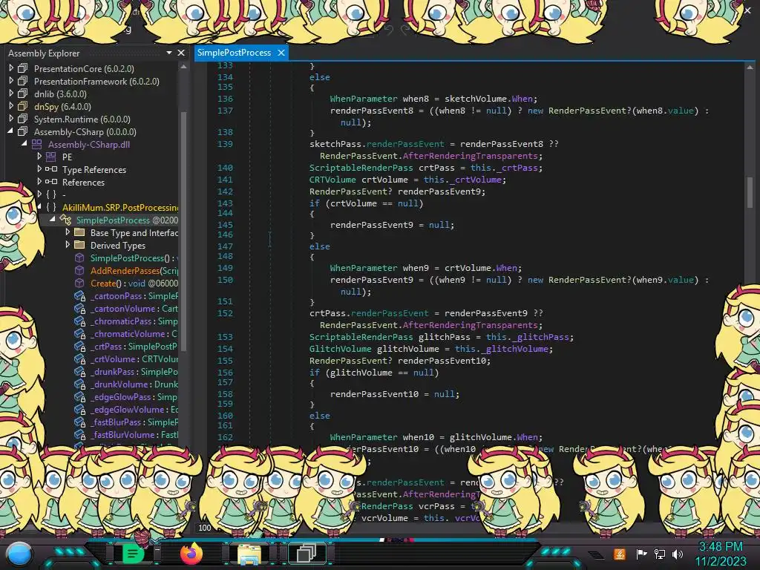Click the SimplePostProcess class icon
Image resolution: width=760 pixels, height=570 pixels.
(65, 220)
